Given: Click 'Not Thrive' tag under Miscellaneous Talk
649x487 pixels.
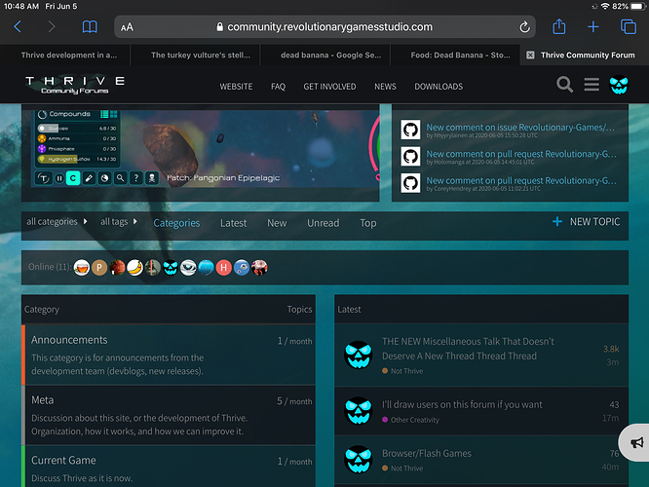Looking at the screenshot, I should [x=402, y=371].
